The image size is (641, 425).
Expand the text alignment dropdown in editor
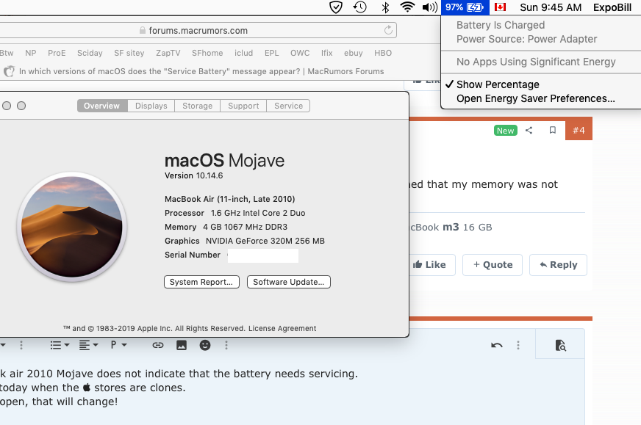tap(88, 346)
